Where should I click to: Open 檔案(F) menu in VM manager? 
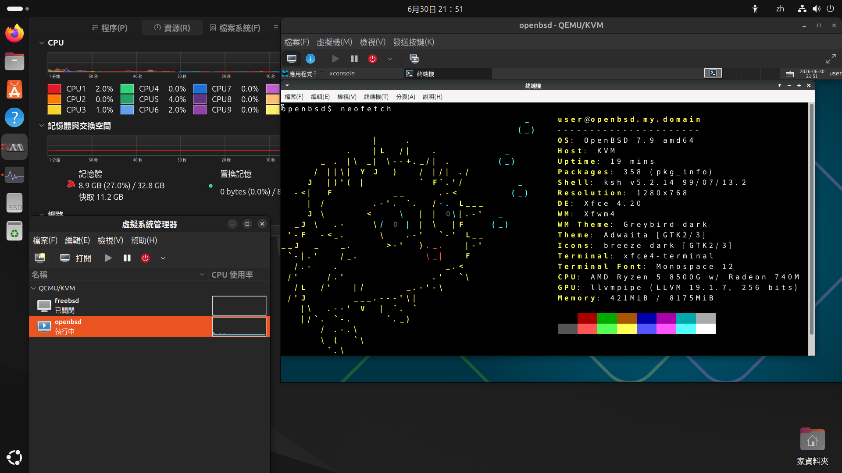click(x=45, y=240)
